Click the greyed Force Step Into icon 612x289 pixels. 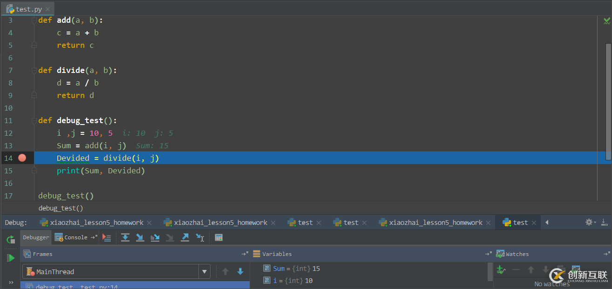coord(170,237)
